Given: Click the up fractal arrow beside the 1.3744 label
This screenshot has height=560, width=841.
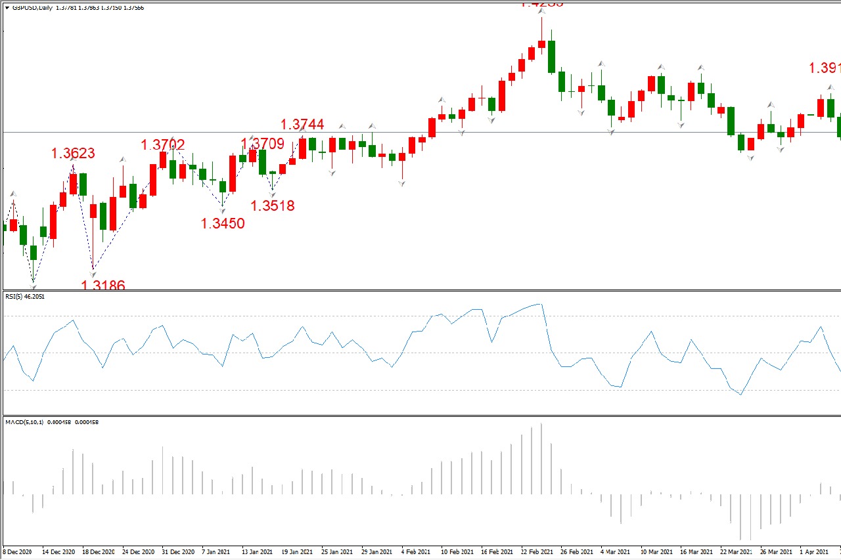Looking at the screenshot, I should coord(303,129).
